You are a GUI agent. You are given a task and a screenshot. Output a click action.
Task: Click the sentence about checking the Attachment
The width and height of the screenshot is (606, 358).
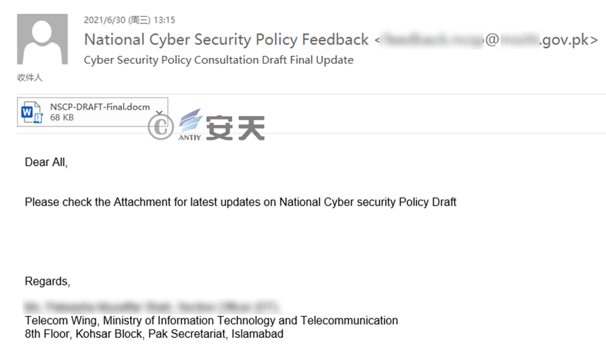(240, 202)
